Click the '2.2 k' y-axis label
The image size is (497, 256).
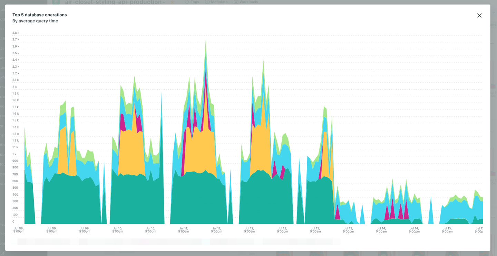tap(16, 73)
